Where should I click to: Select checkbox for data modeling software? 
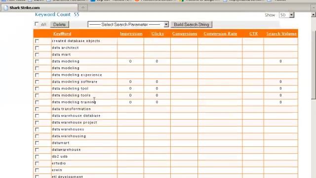[x=37, y=82]
